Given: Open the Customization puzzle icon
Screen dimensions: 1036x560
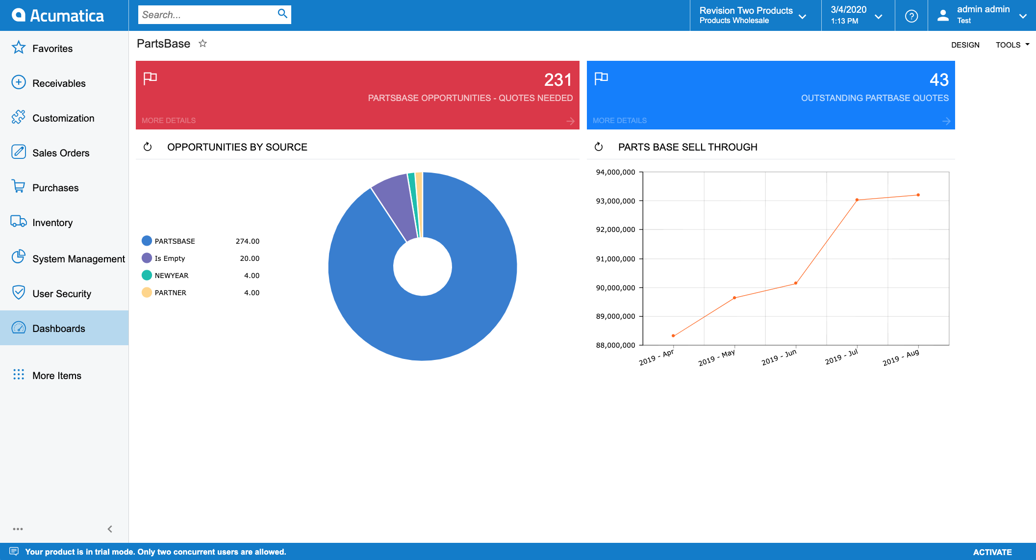Looking at the screenshot, I should 19,117.
